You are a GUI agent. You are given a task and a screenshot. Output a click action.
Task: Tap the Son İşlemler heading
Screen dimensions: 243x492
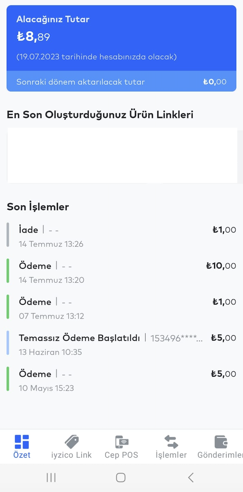38,207
